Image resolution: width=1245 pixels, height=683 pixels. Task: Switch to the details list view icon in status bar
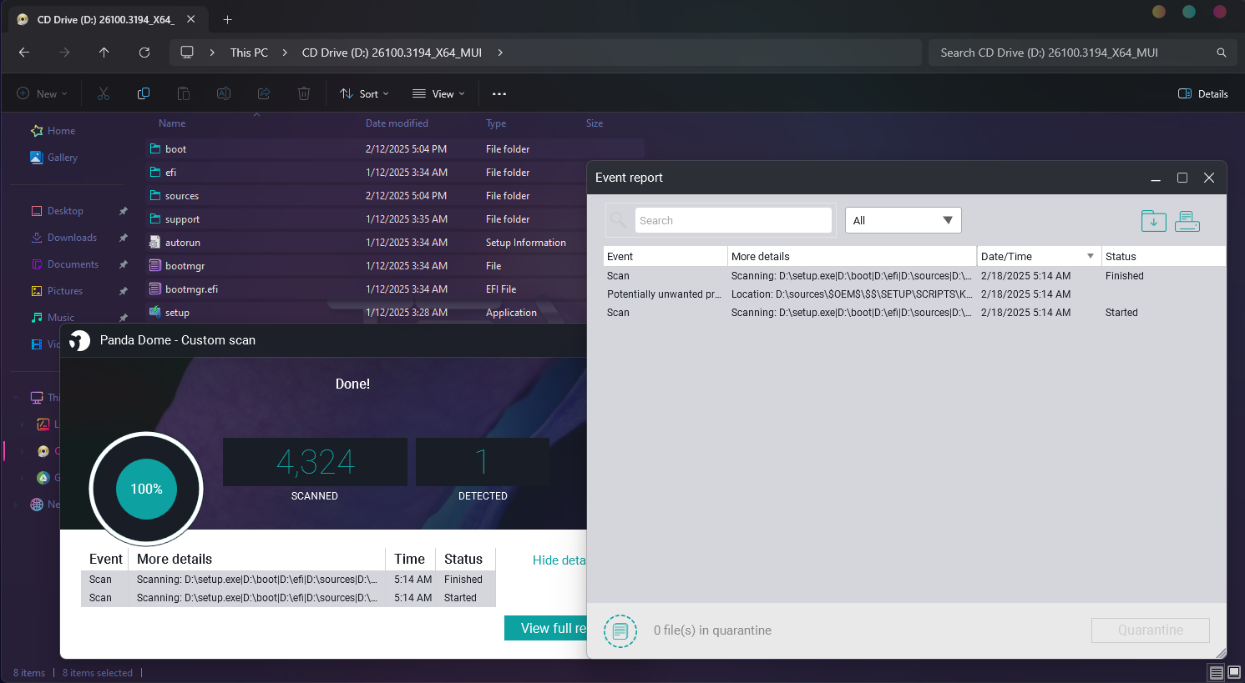(x=1217, y=673)
